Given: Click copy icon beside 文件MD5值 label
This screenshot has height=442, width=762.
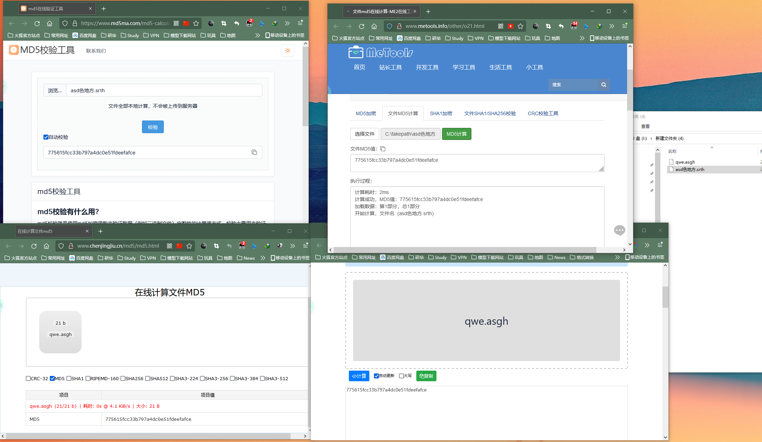Looking at the screenshot, I should [x=383, y=149].
